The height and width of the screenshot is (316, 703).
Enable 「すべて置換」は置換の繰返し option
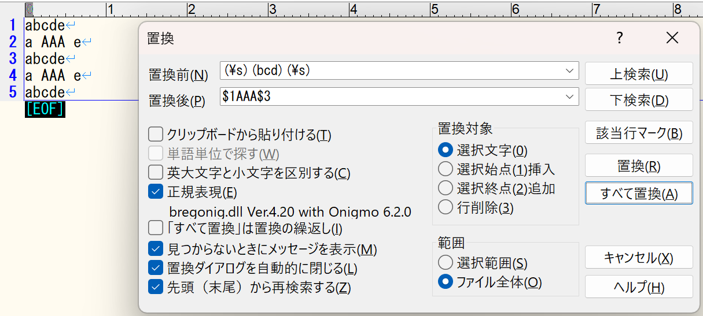156,229
